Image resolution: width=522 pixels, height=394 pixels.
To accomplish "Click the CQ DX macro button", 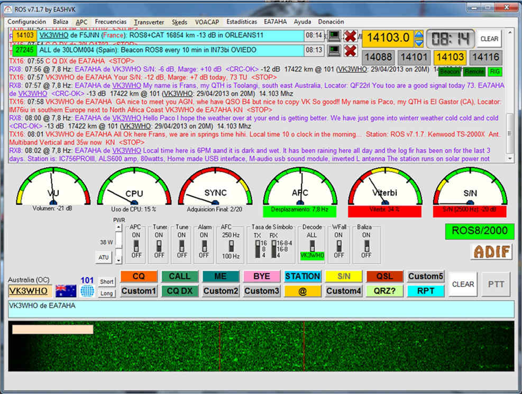I will (x=179, y=291).
